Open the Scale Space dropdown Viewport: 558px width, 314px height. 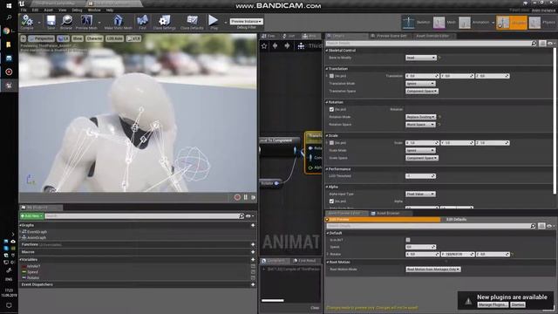[422, 158]
